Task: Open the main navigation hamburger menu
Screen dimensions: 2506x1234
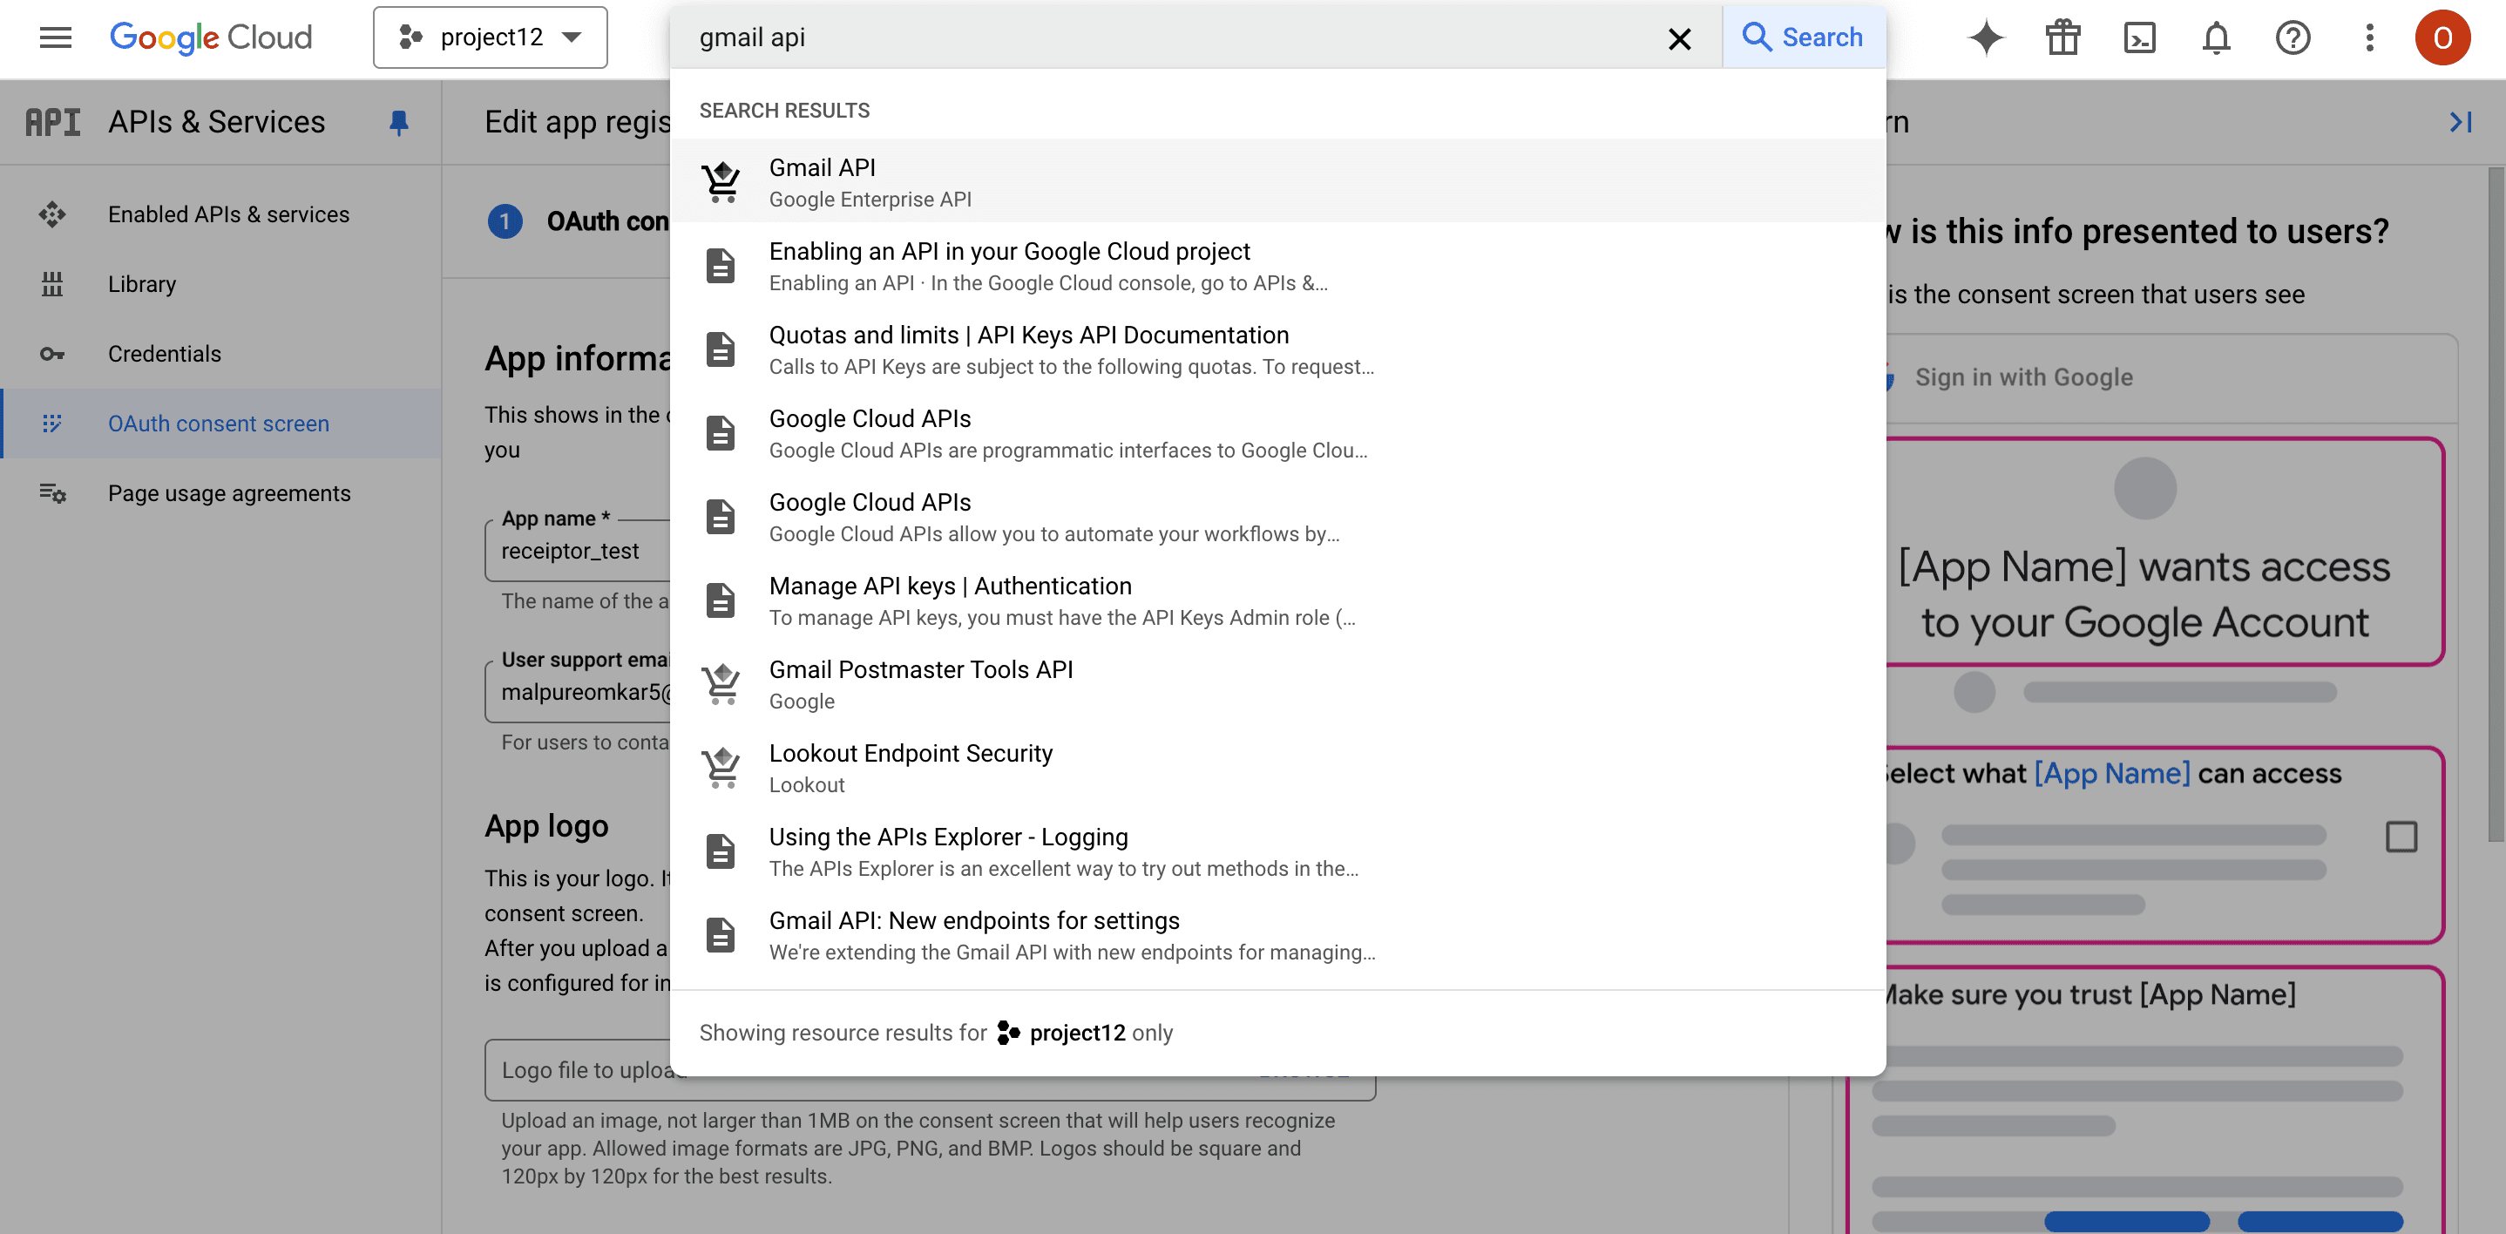Action: 56,38
